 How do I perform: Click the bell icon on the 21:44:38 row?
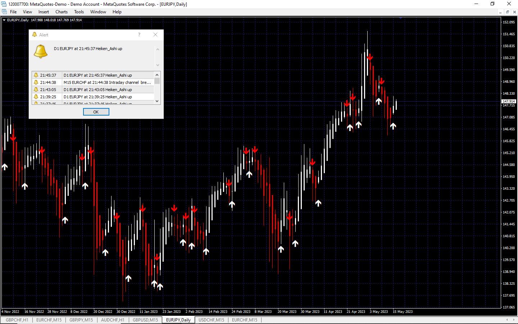click(36, 82)
